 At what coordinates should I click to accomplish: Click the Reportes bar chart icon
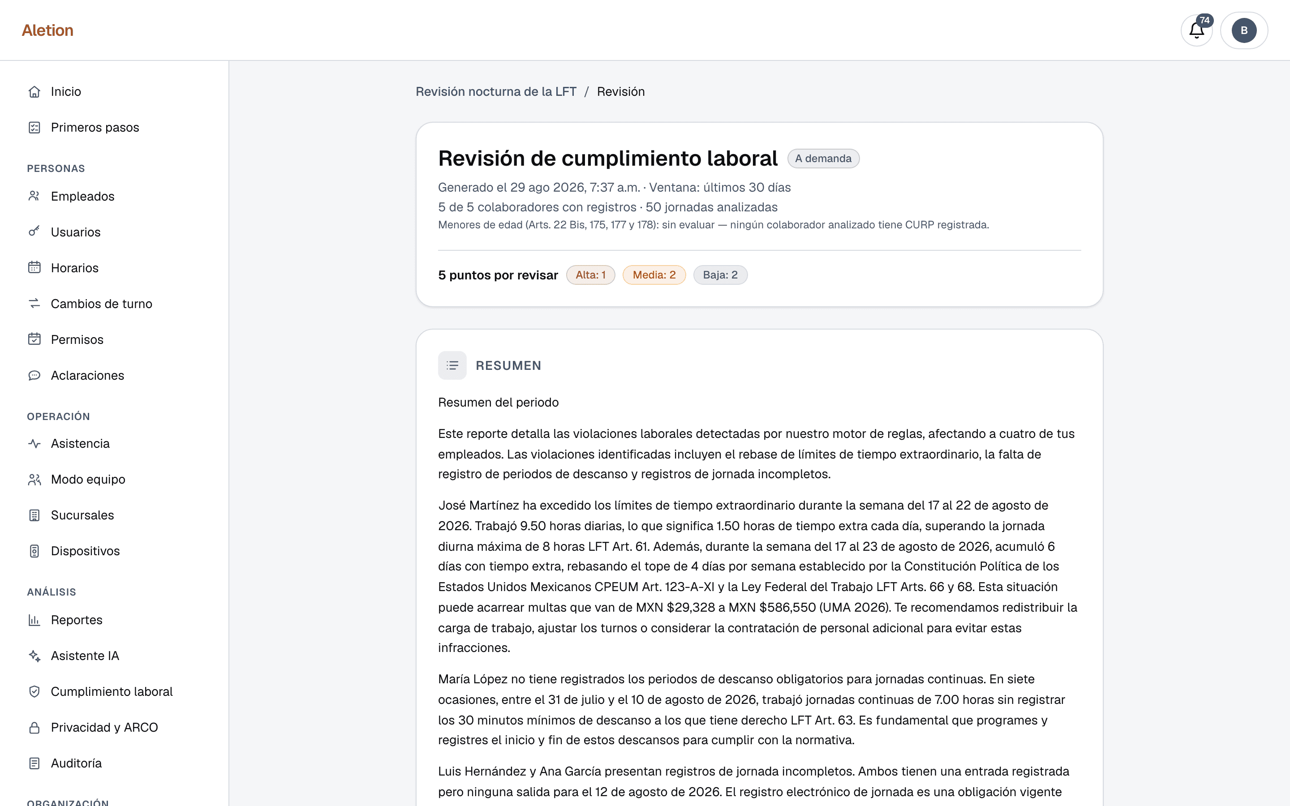click(34, 620)
